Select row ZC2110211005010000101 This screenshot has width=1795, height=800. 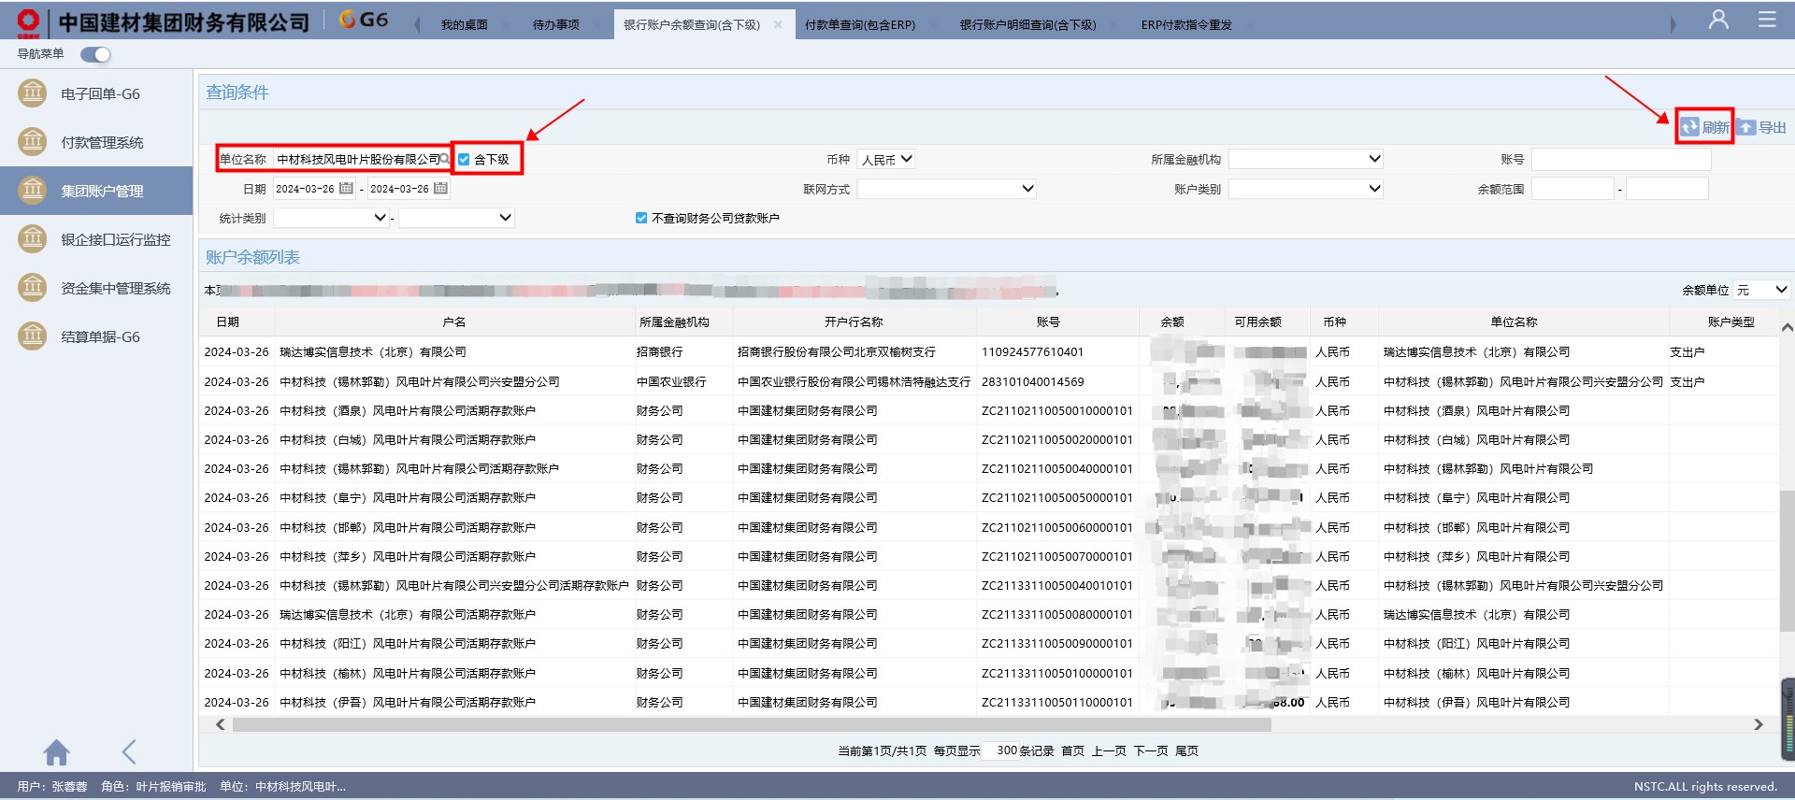(987, 411)
